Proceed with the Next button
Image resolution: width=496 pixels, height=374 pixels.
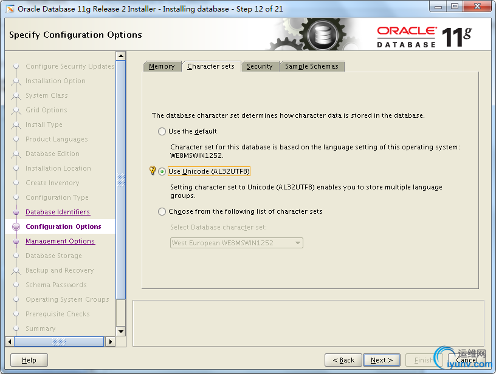382,360
